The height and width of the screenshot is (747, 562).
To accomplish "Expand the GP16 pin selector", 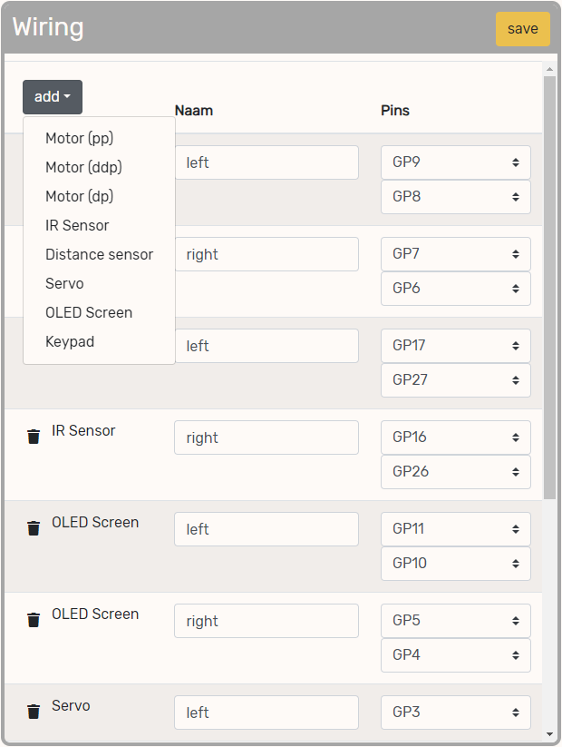I will point(455,437).
